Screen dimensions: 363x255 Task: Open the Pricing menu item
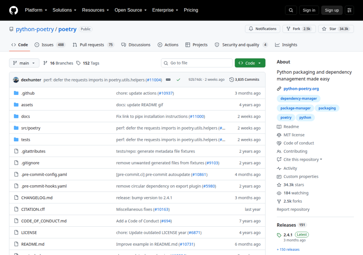191,10
